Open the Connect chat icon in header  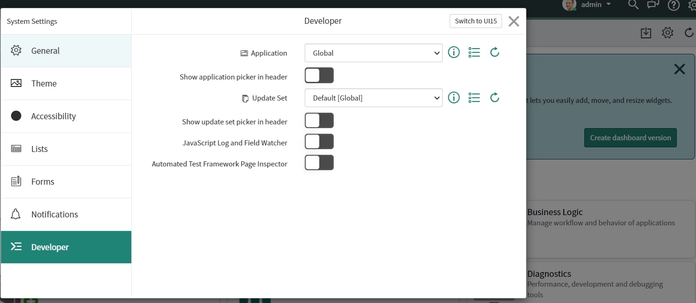[x=653, y=5]
